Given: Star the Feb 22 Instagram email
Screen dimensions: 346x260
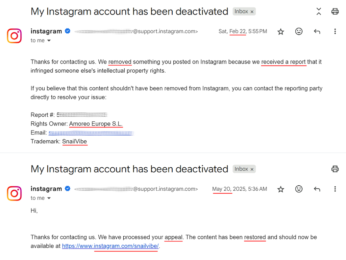Looking at the screenshot, I should pos(280,31).
